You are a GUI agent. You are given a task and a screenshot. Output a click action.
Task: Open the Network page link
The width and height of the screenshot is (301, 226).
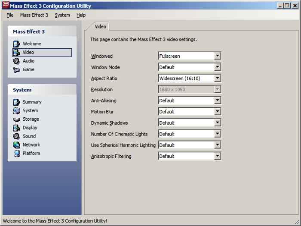click(31, 145)
